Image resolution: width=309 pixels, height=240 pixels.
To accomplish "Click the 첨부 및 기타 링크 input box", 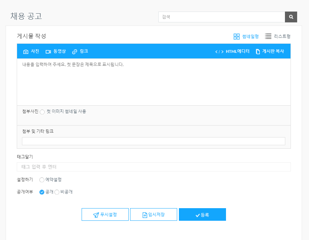I will (x=153, y=141).
